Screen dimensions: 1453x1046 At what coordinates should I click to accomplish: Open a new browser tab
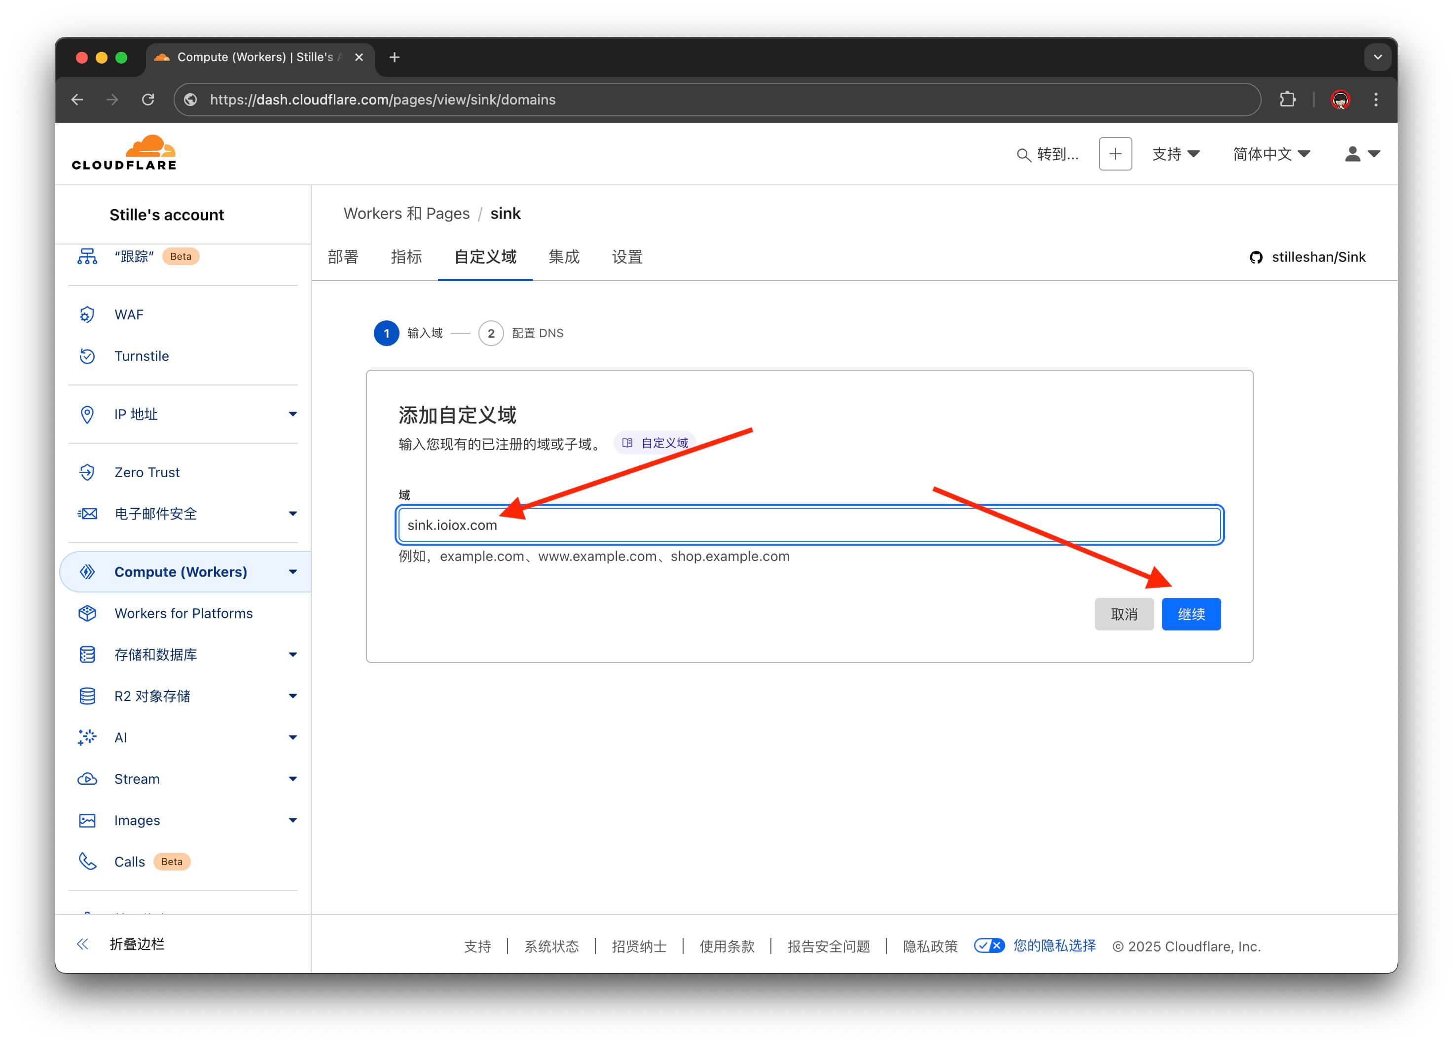click(395, 57)
